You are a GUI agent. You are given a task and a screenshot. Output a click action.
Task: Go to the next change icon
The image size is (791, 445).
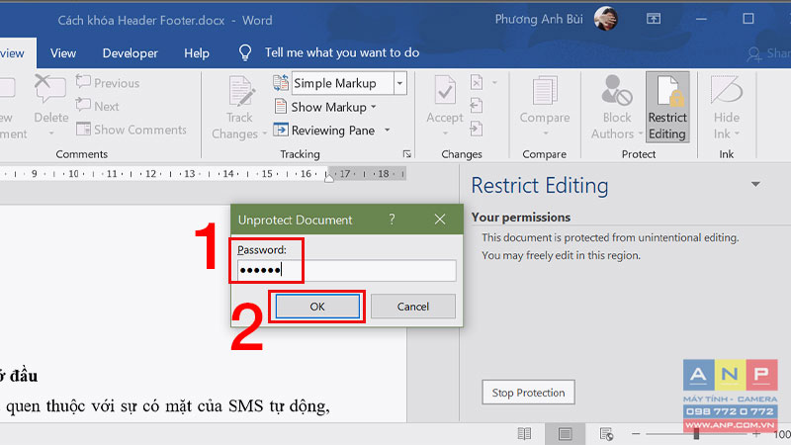tap(477, 129)
